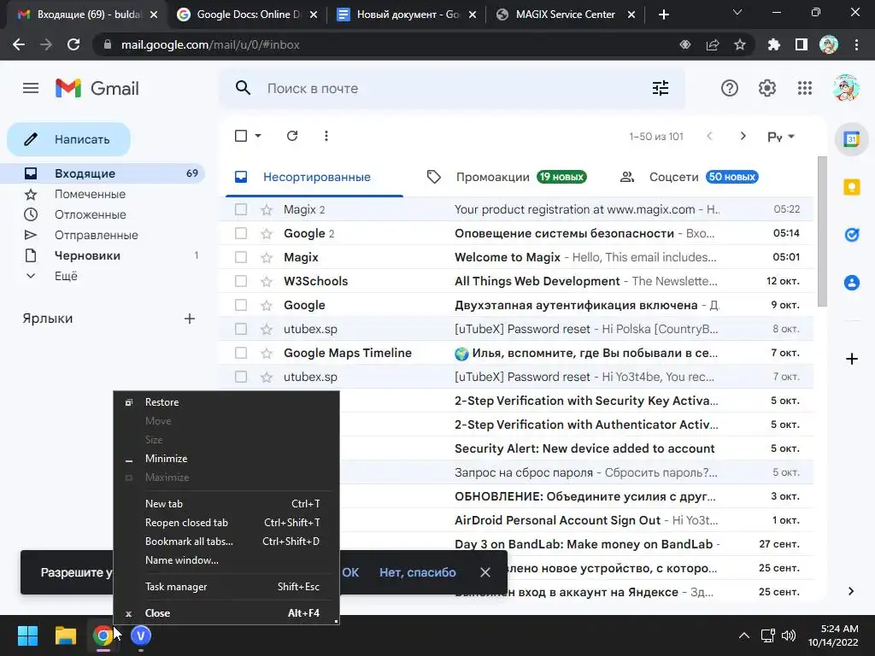Click the Поиск в почте search field
875x656 pixels.
pyautogui.click(x=452, y=88)
